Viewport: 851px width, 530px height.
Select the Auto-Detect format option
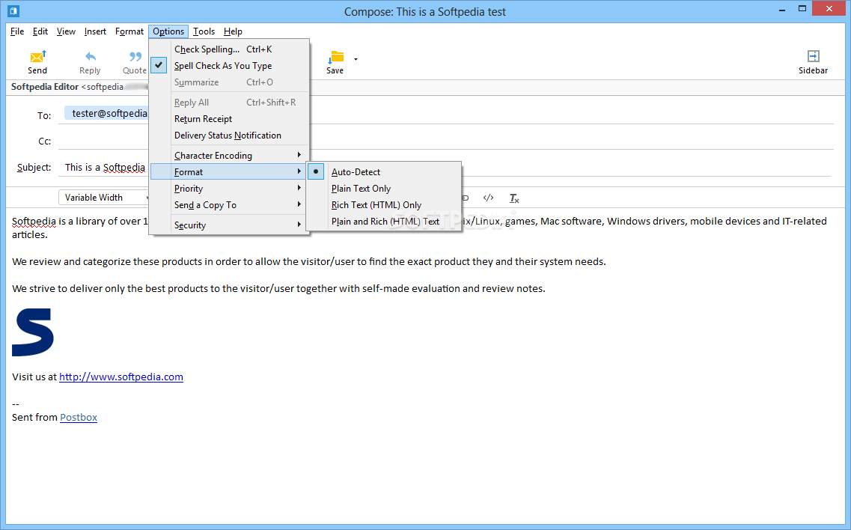tap(384, 171)
